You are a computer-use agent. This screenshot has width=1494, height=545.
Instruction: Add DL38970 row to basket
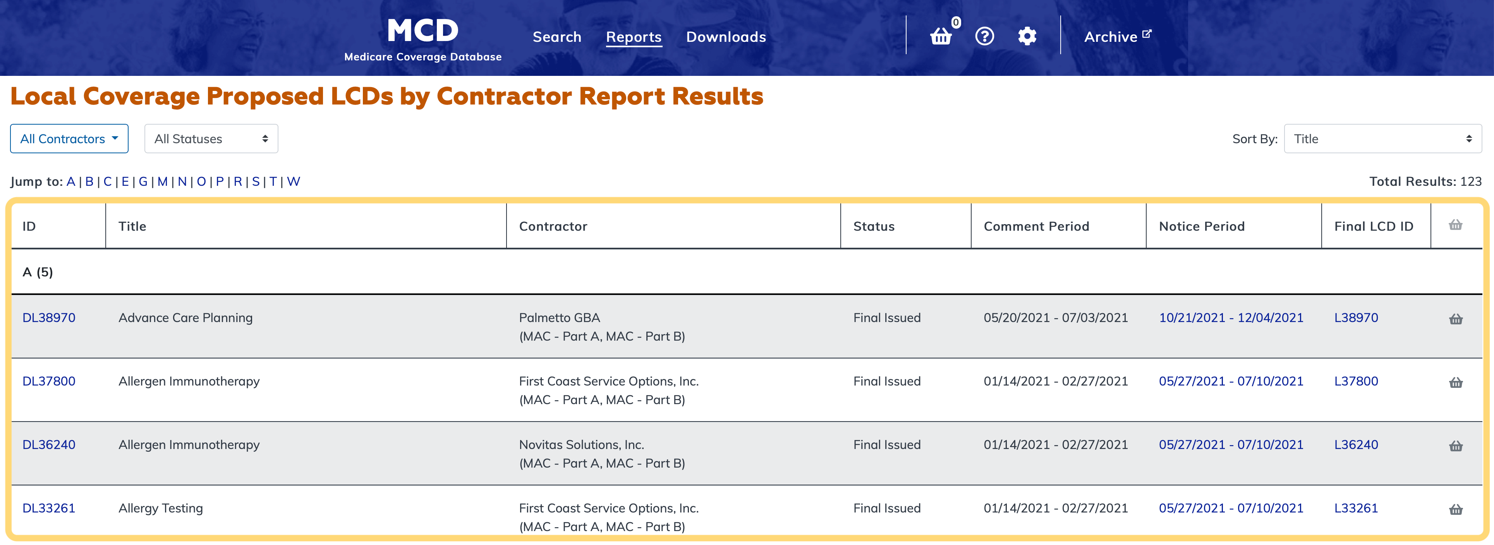1455,319
